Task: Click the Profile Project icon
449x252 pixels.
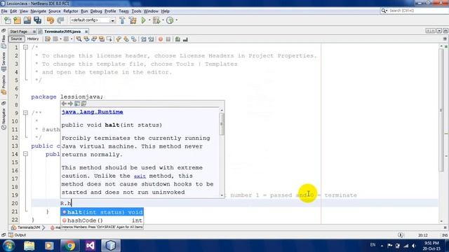Action: pyautogui.click(x=170, y=20)
